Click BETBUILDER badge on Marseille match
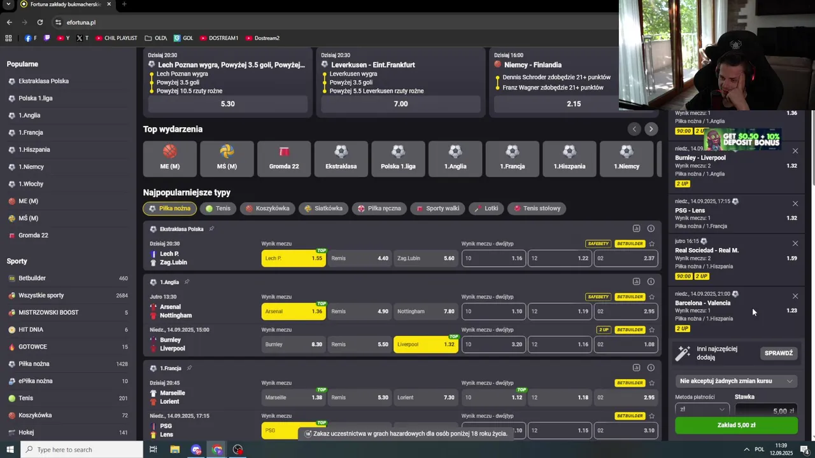Image resolution: width=815 pixels, height=458 pixels. pos(630,383)
